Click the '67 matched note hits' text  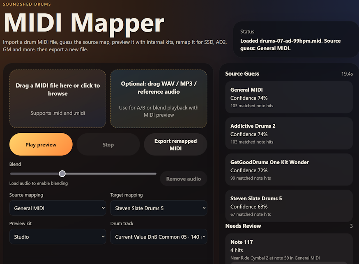tap(251, 214)
